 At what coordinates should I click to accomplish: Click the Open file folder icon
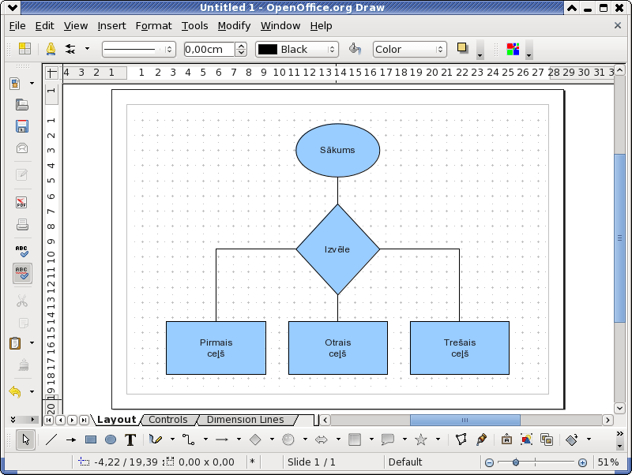click(x=22, y=105)
